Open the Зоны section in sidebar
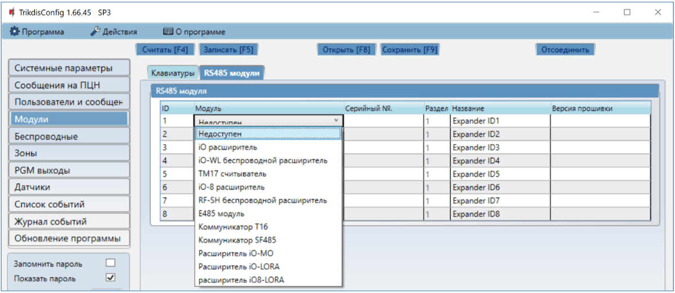675x293 pixels. (x=69, y=153)
